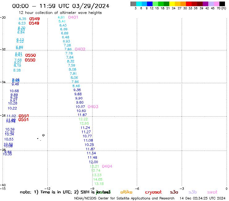
Task: Click the gray under-3 ft legend swatch
Action: [x=133, y=4]
